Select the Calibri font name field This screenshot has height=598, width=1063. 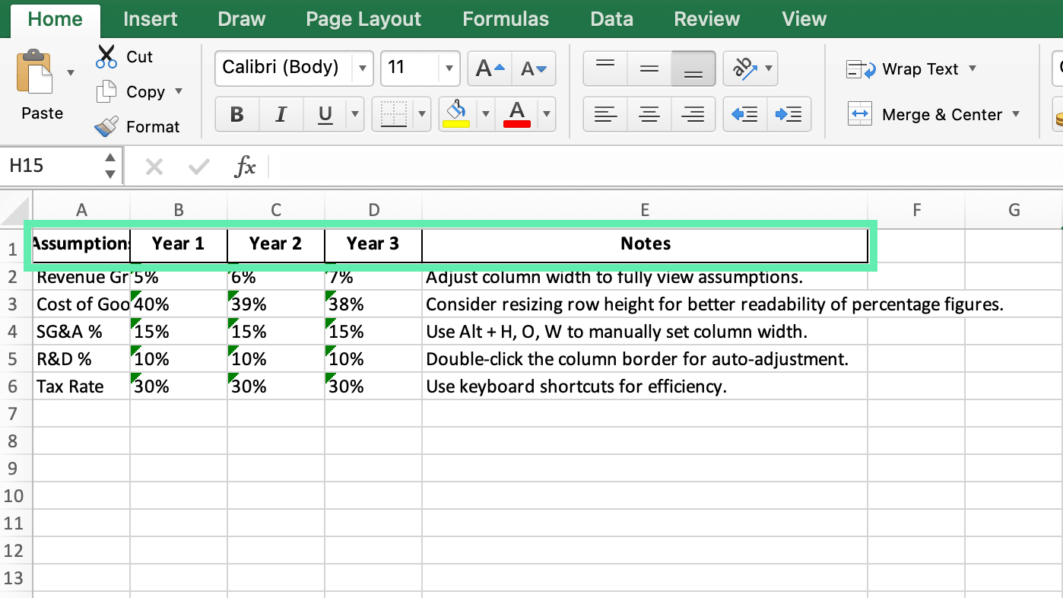pos(281,68)
